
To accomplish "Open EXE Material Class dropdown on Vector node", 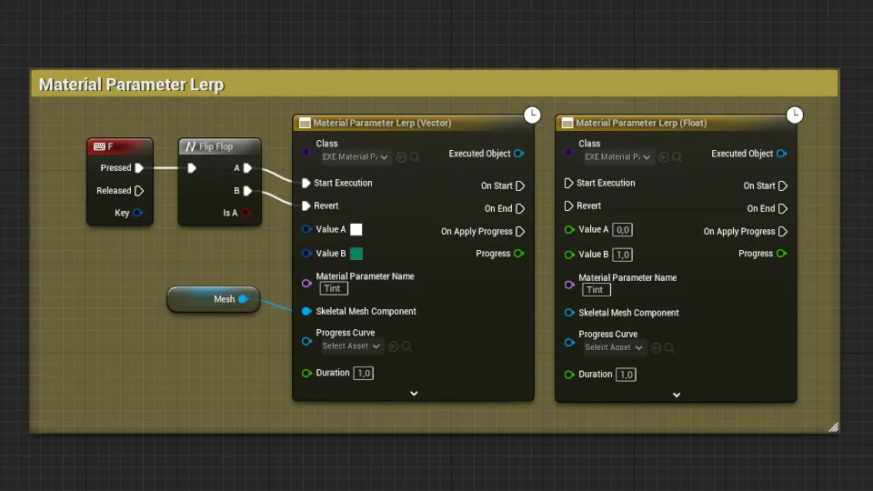I will pos(355,157).
